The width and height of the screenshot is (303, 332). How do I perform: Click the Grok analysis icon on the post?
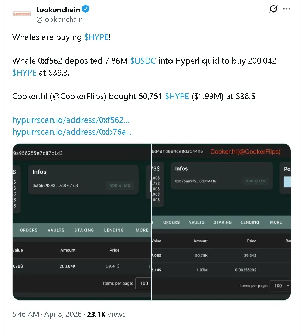(273, 9)
